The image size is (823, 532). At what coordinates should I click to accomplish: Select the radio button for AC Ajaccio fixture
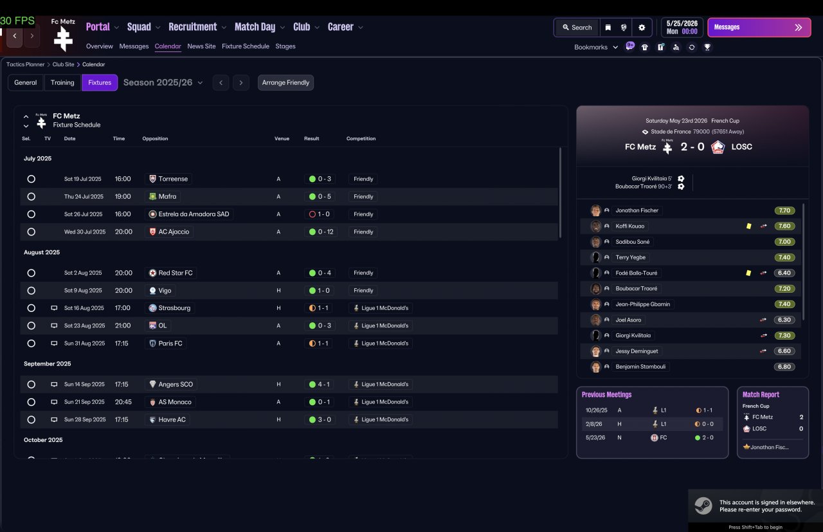pyautogui.click(x=31, y=232)
